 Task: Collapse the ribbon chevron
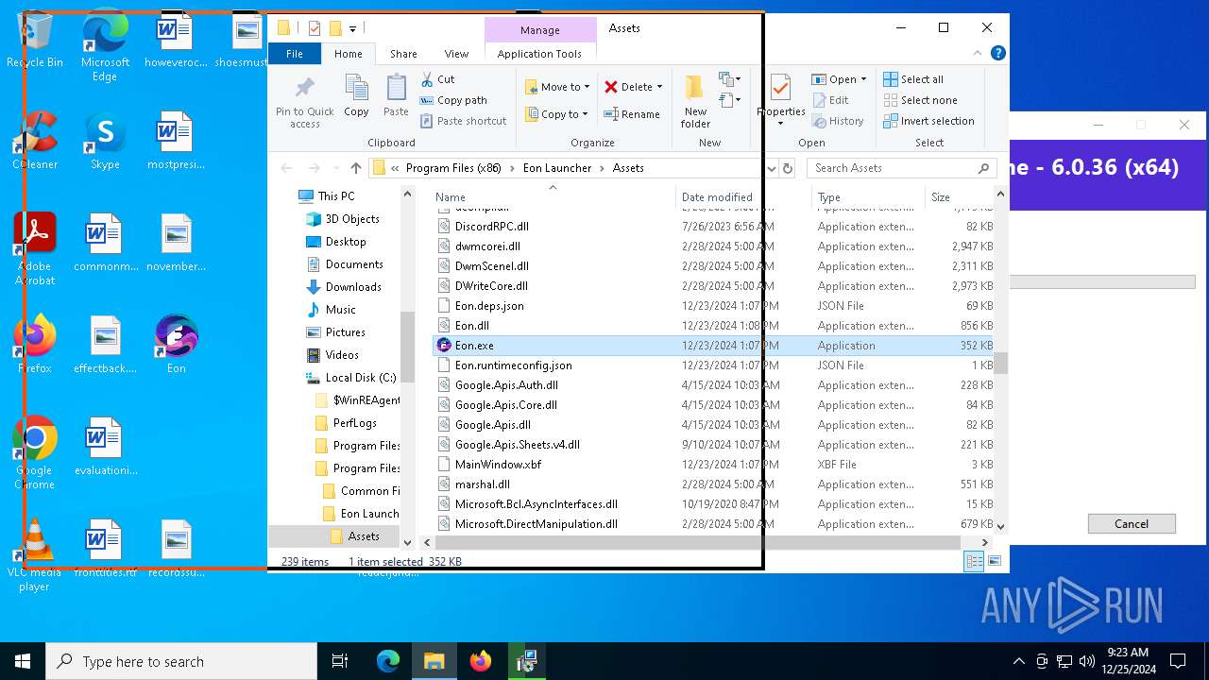coord(978,54)
